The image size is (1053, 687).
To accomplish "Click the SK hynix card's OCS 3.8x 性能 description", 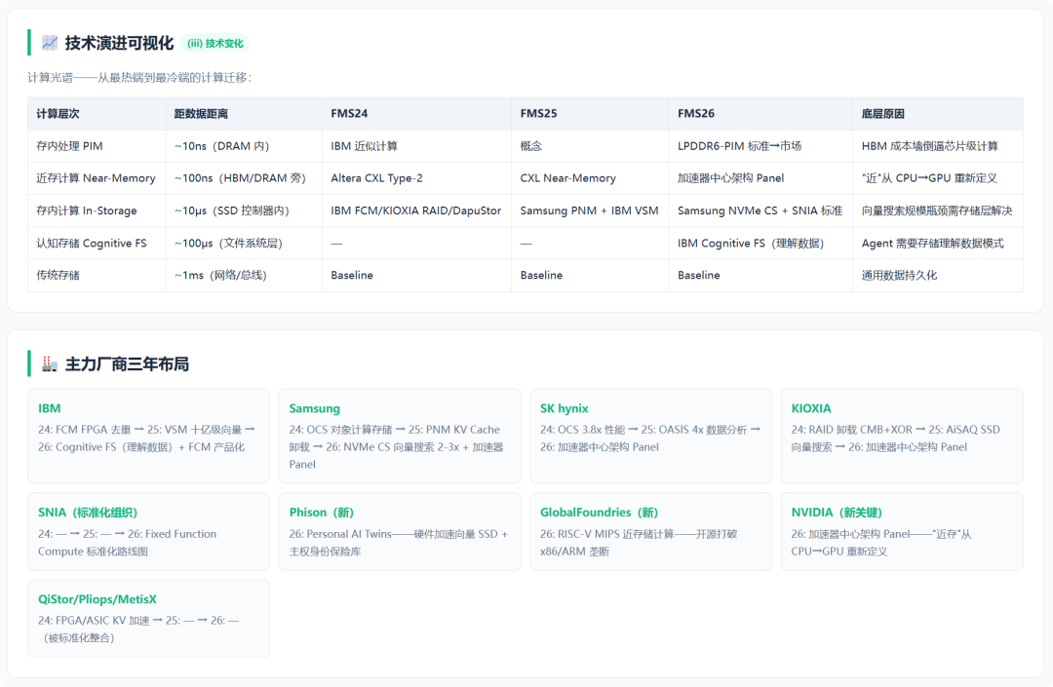I will tap(650, 439).
